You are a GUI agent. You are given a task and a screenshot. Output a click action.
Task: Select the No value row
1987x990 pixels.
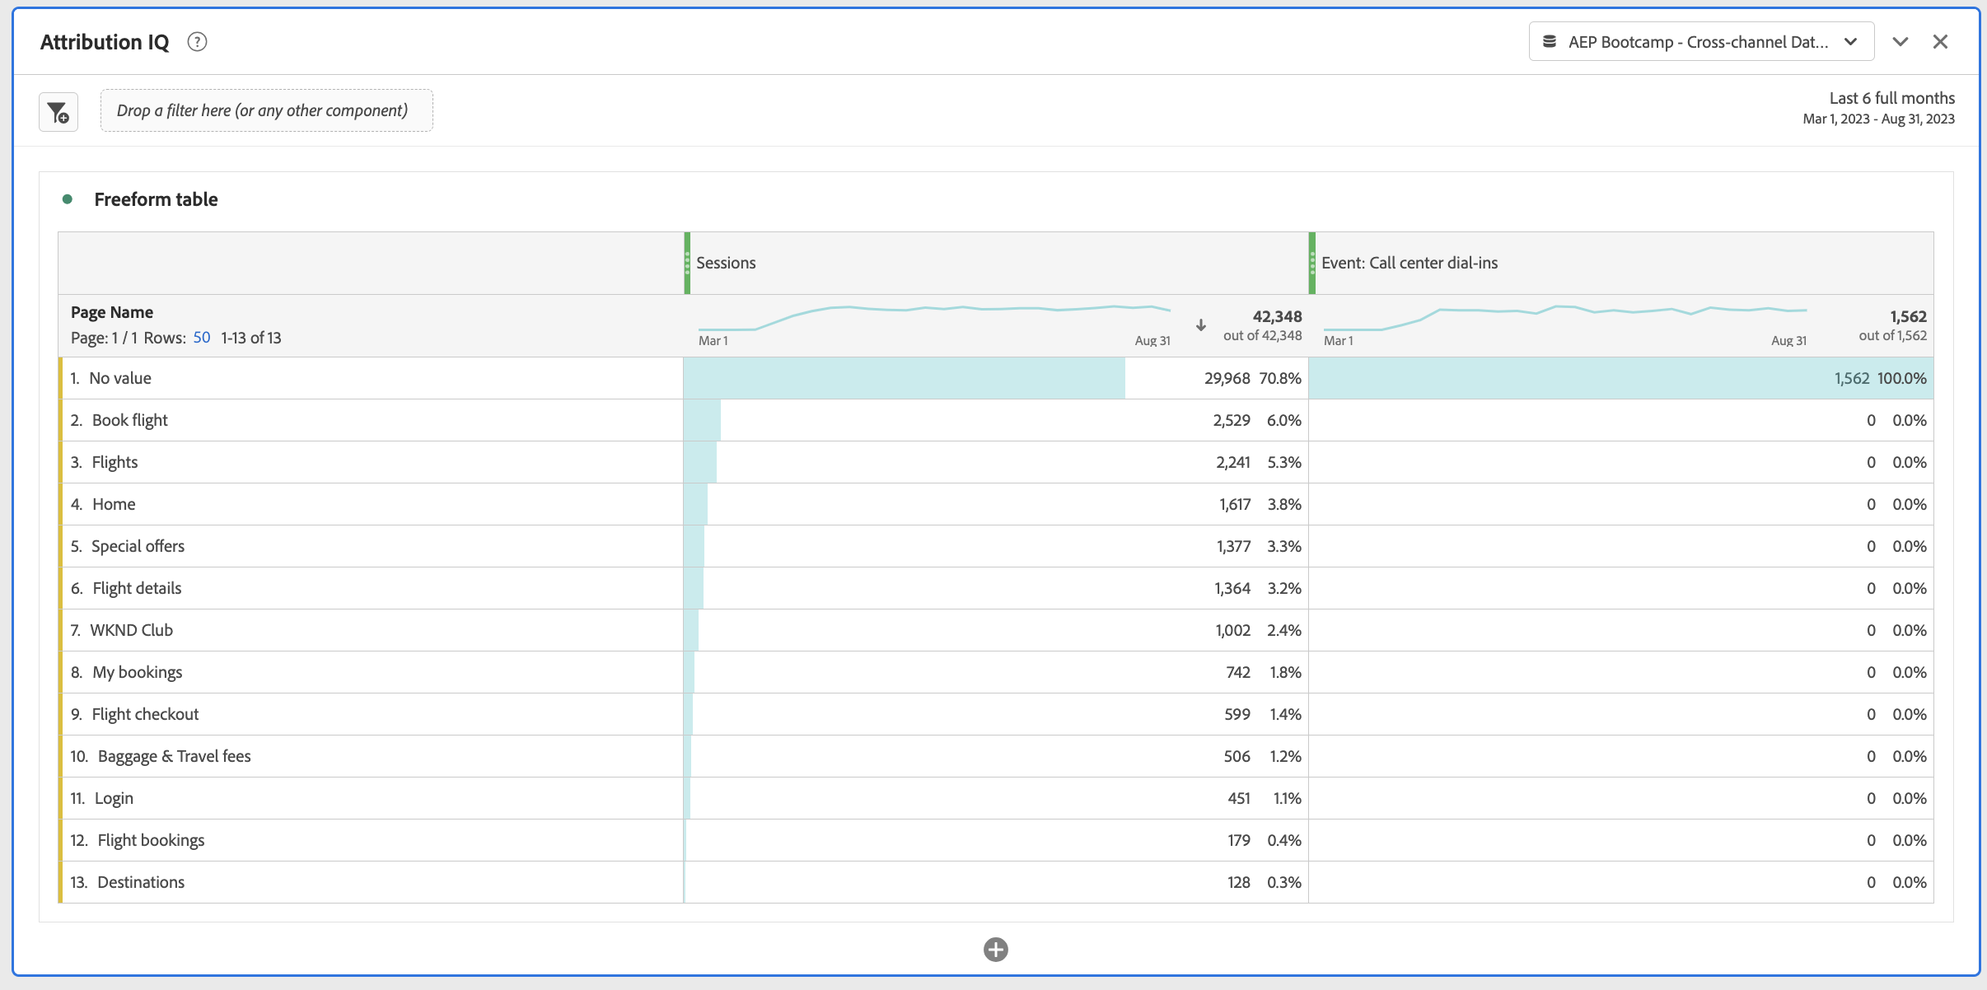click(x=996, y=378)
